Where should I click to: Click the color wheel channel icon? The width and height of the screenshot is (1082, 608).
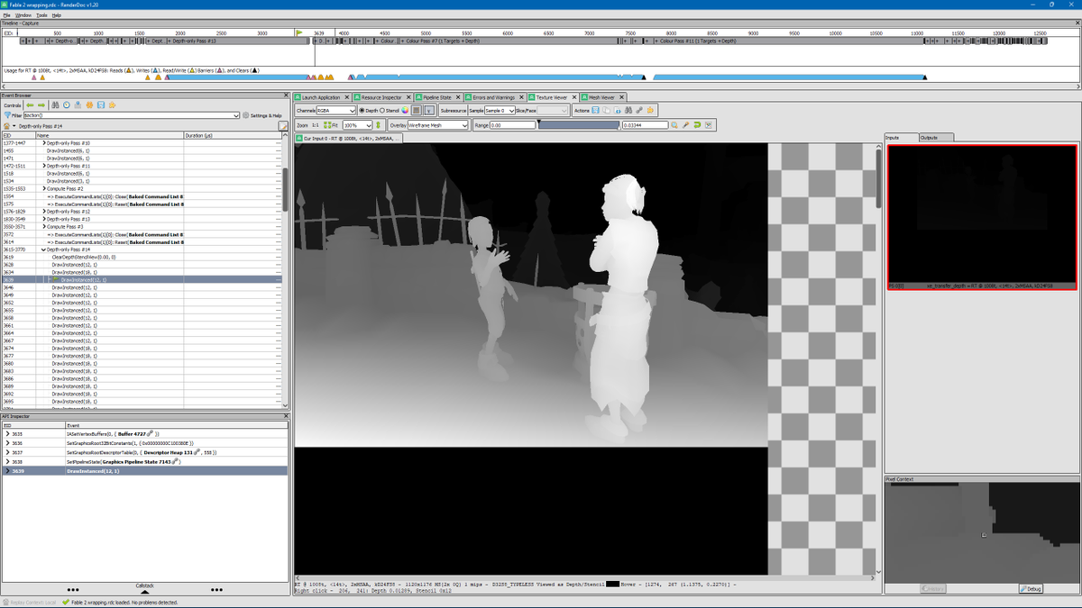[406, 110]
